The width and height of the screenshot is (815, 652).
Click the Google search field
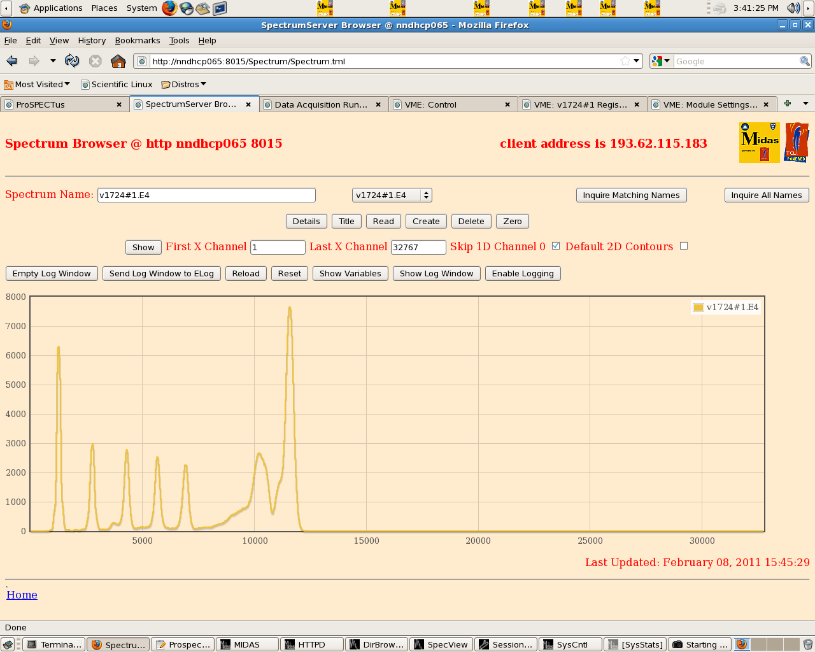click(736, 61)
